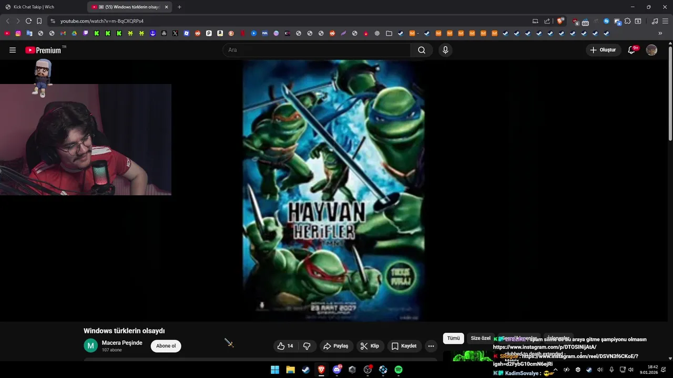The width and height of the screenshot is (673, 378).
Task: Click the video title Windows türklerin olsaydı
Action: tap(124, 331)
